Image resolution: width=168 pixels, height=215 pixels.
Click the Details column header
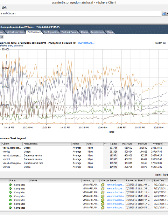point(55,180)
